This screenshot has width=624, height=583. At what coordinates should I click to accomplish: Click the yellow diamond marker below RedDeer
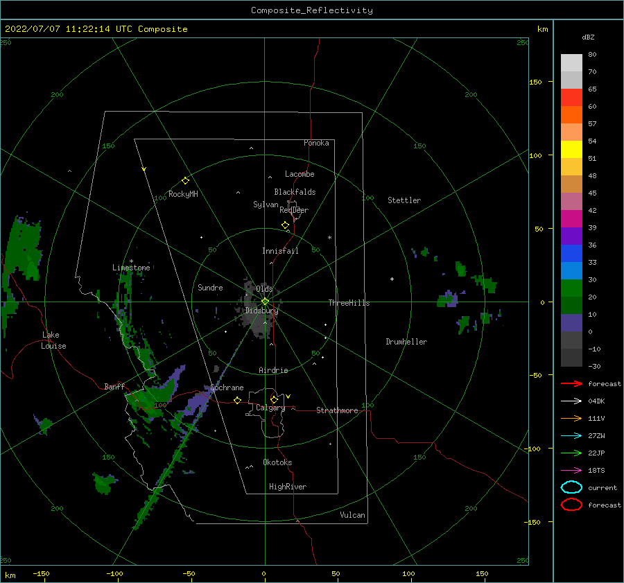tap(285, 225)
